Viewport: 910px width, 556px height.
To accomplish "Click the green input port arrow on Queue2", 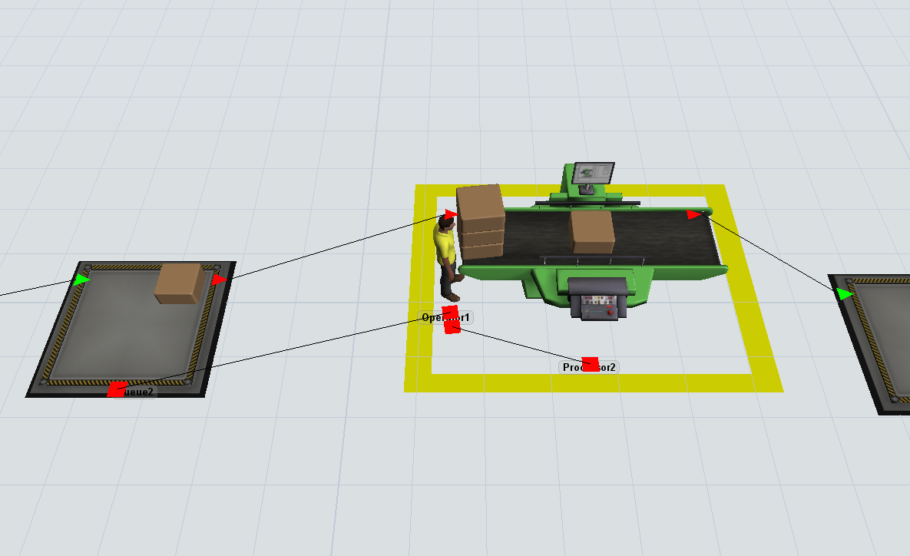I will click(82, 280).
